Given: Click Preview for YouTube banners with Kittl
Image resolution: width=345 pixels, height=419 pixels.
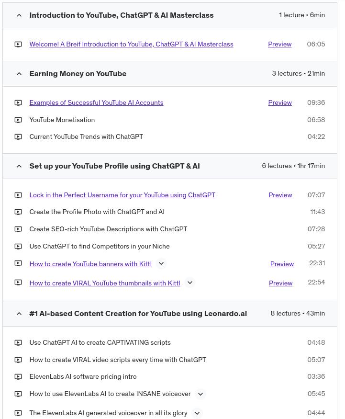Looking at the screenshot, I should (x=282, y=264).
